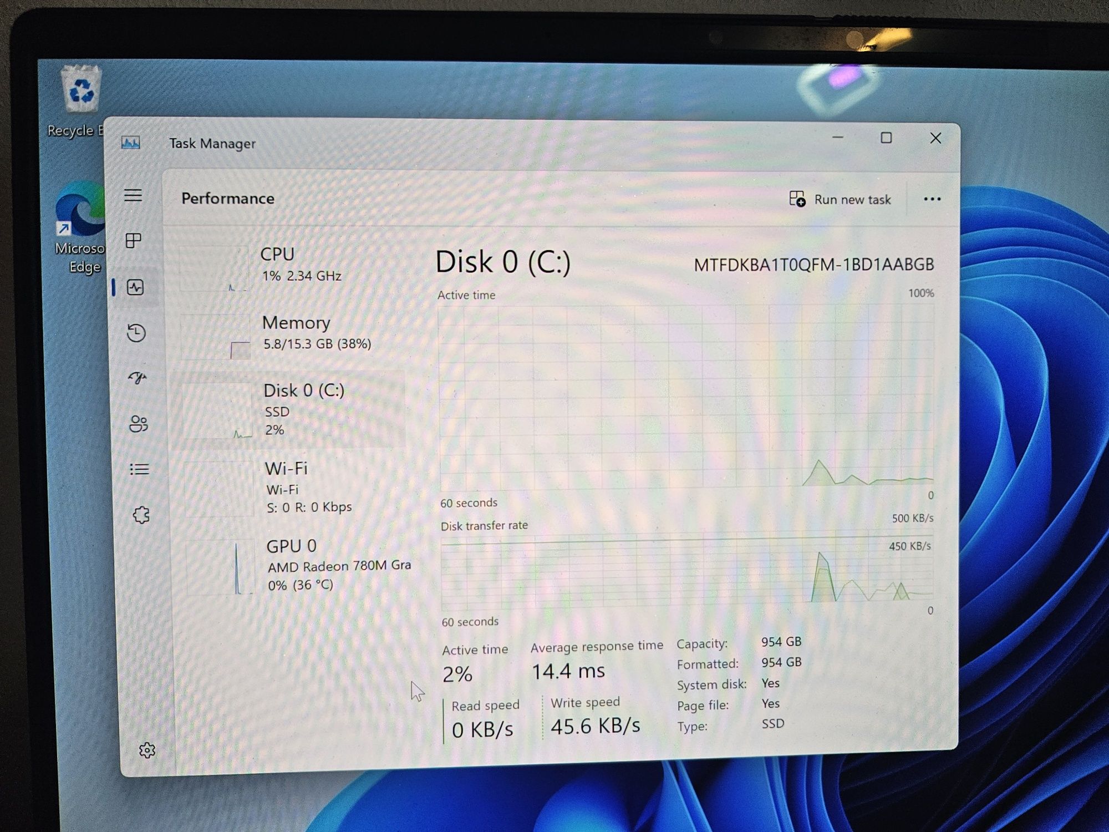Click the 45.6 KB/s write speed value
The image size is (1109, 832).
596,726
